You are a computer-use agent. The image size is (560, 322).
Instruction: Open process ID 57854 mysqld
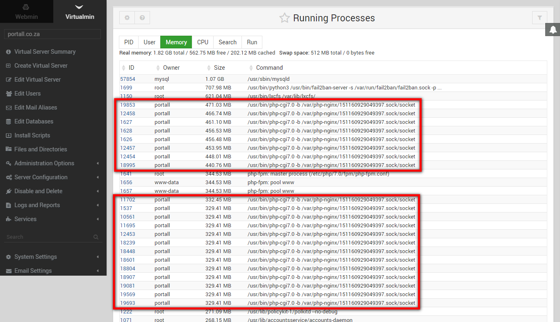tap(127, 79)
